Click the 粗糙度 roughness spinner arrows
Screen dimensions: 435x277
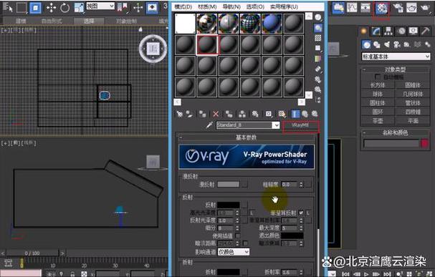pyautogui.click(x=301, y=184)
